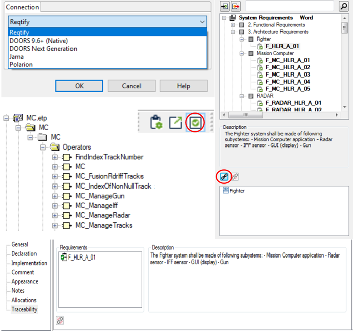Open the Comment properties page

23,272
